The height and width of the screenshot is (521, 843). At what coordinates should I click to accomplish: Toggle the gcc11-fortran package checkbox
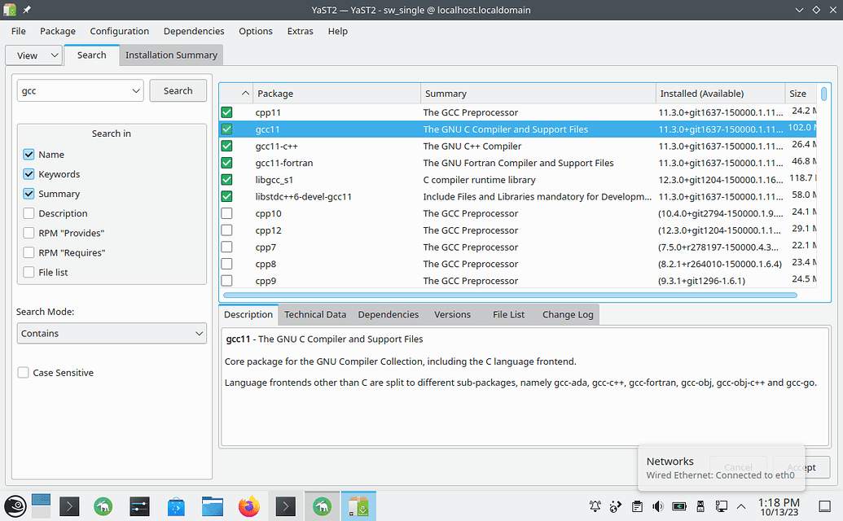[227, 163]
